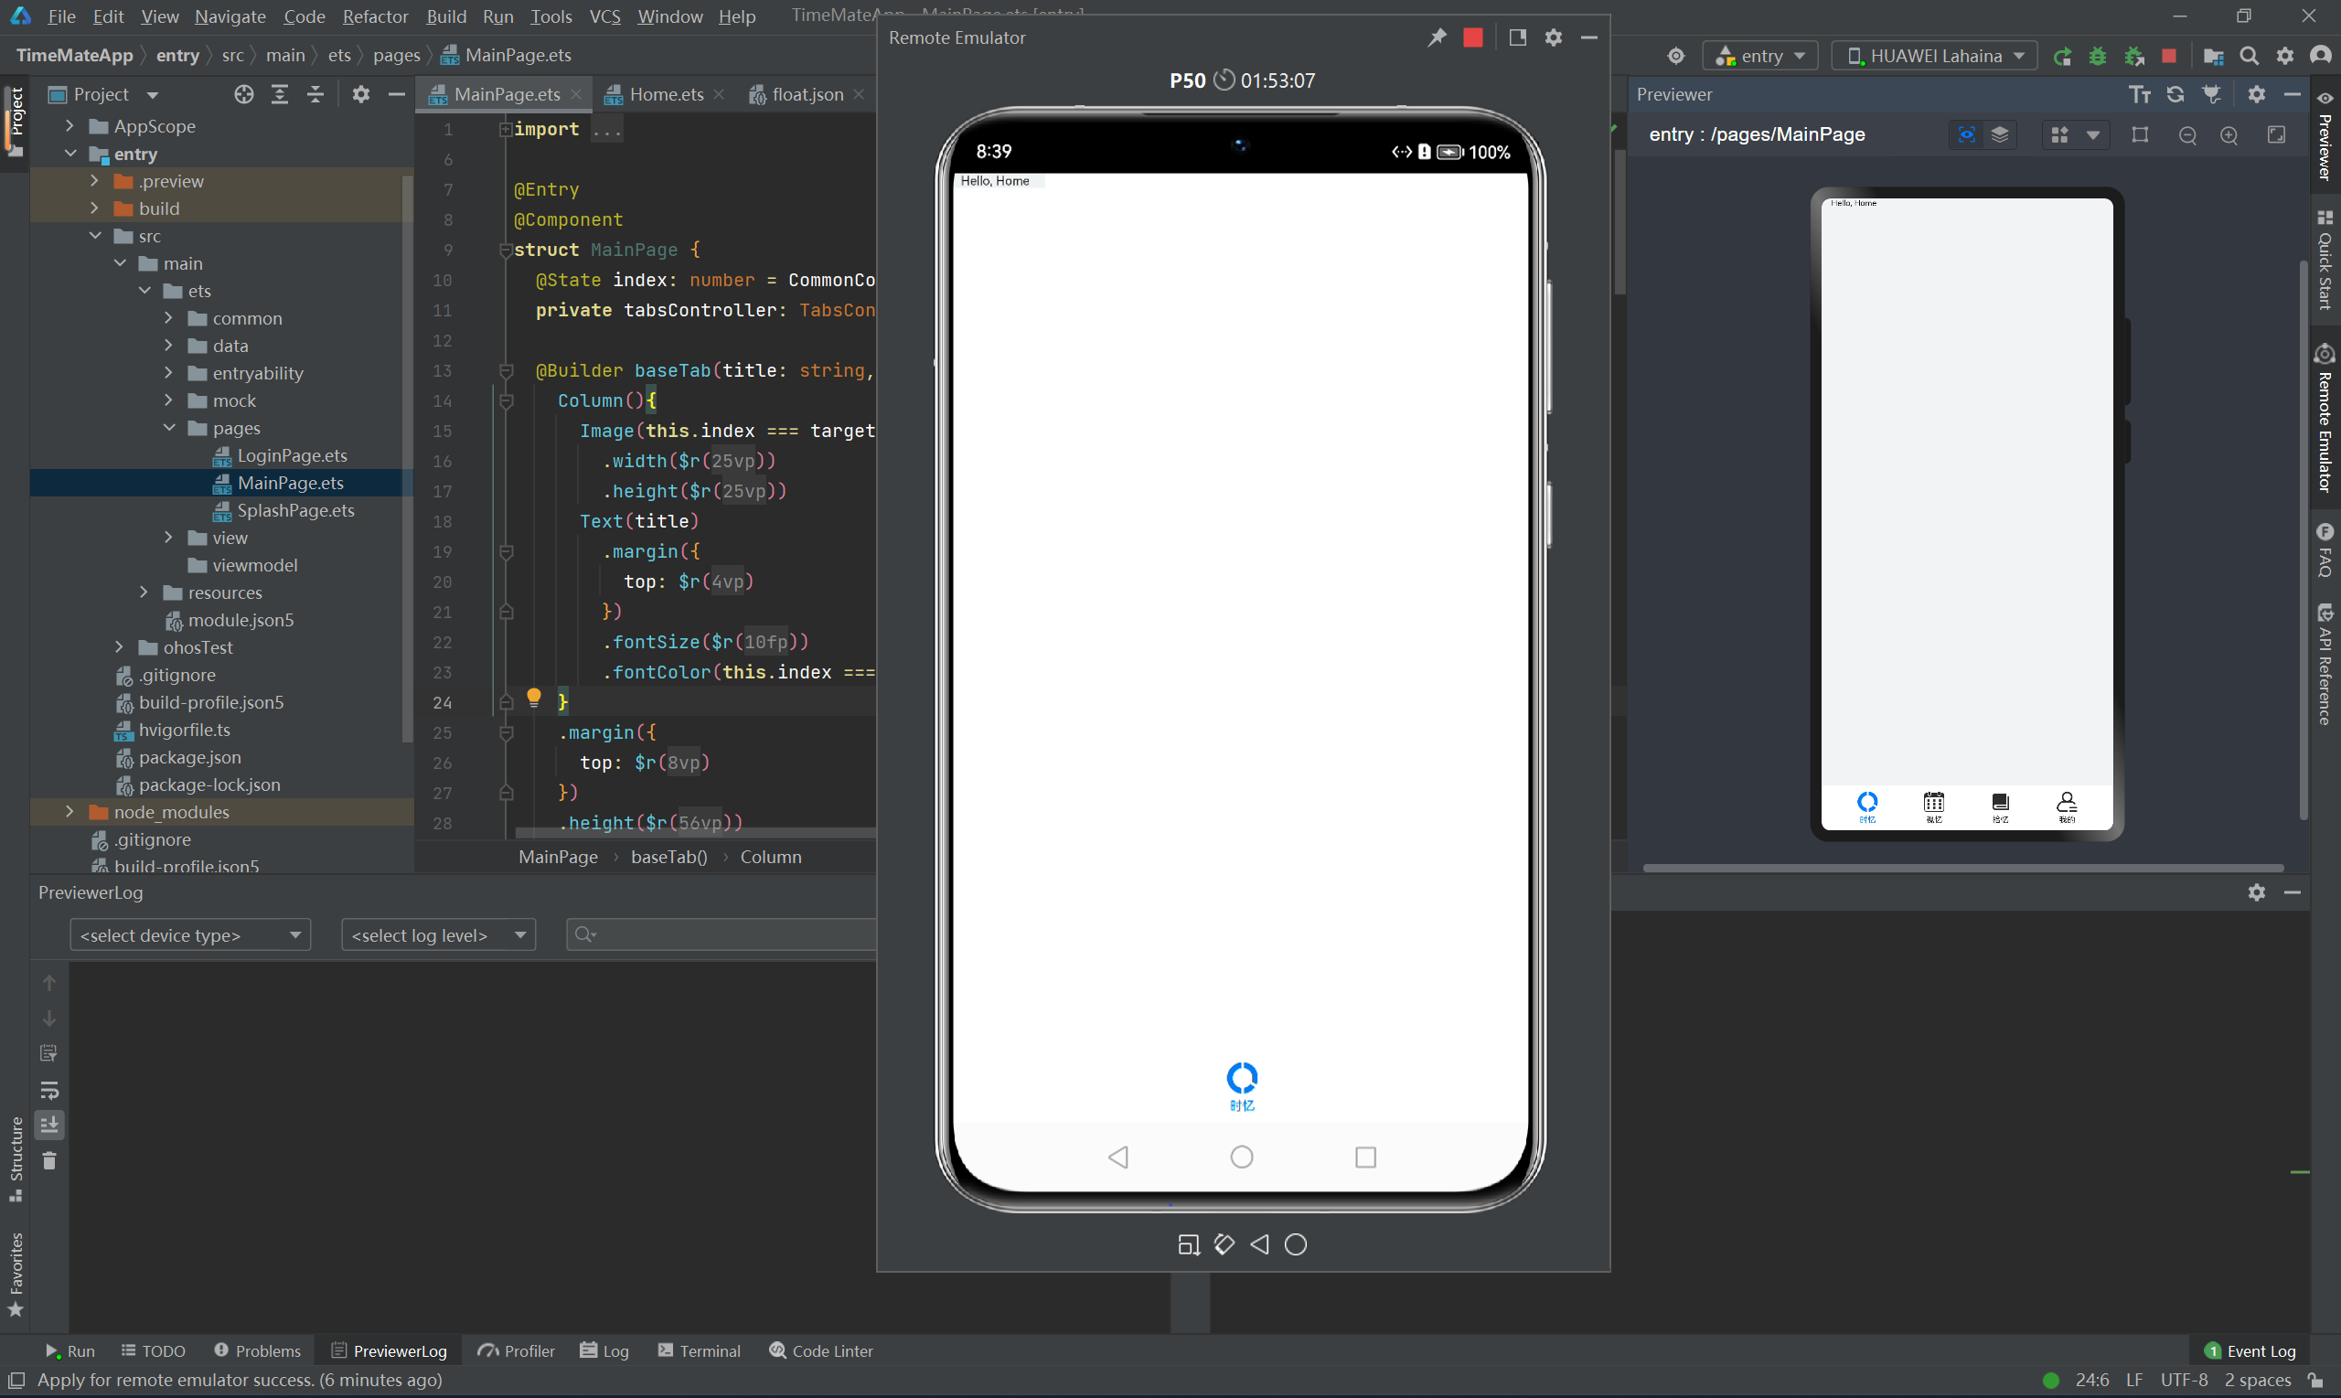Image resolution: width=2341 pixels, height=1398 pixels.
Task: Expand the AppScope folder
Action: pyautogui.click(x=69, y=125)
